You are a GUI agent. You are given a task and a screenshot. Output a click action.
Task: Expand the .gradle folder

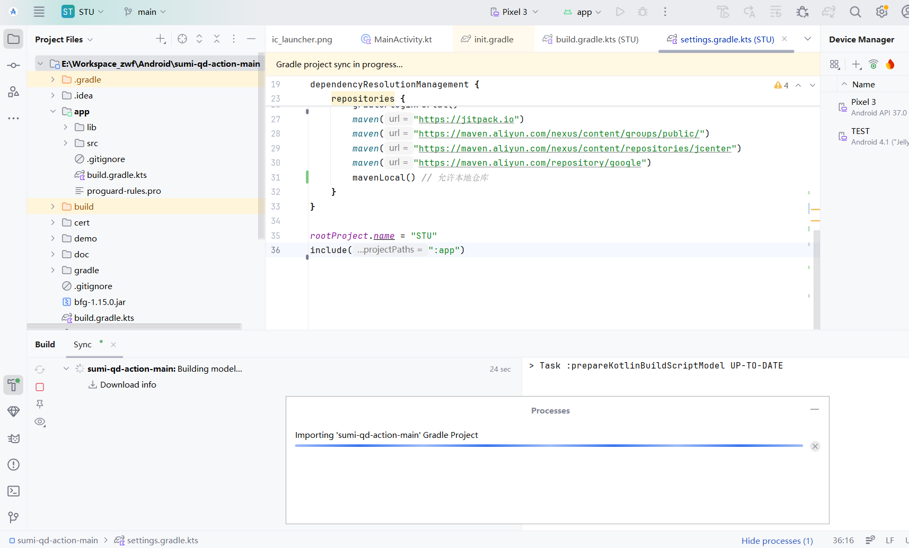coord(52,79)
